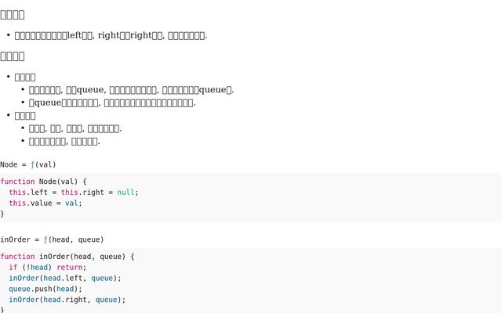502x313 pixels.
Task: Click the ƒ symbol in the inOrder output
Action: tap(46, 239)
